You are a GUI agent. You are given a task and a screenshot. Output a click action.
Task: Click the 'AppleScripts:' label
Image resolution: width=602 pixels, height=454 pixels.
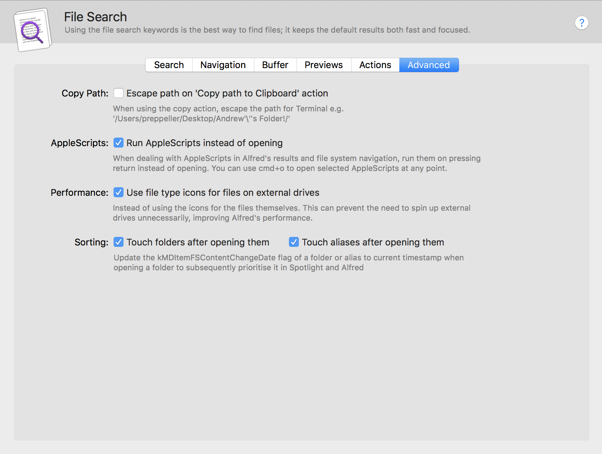coord(80,143)
